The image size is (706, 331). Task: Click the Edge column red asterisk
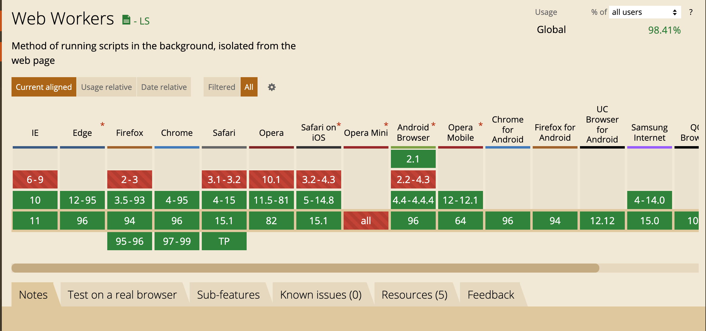coord(102,124)
